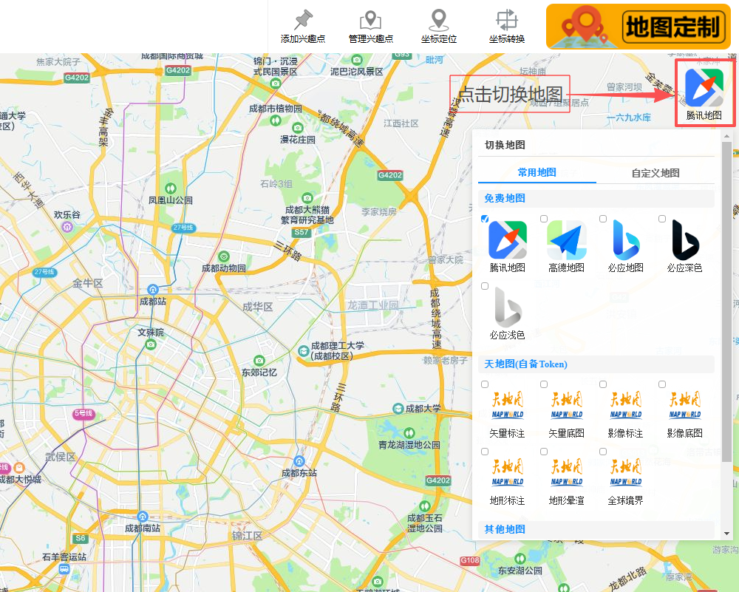The height and width of the screenshot is (592, 739).
Task: Check the 影像底图 checkbox
Action: [662, 384]
